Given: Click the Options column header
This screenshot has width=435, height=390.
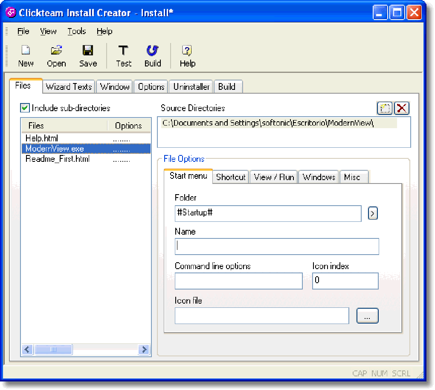Looking at the screenshot, I should (x=129, y=126).
